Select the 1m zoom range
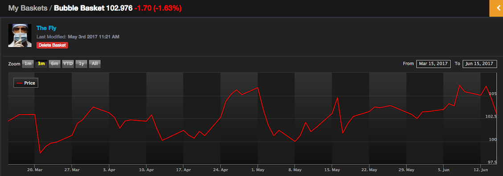Image resolution: width=503 pixels, height=176 pixels. (28, 64)
